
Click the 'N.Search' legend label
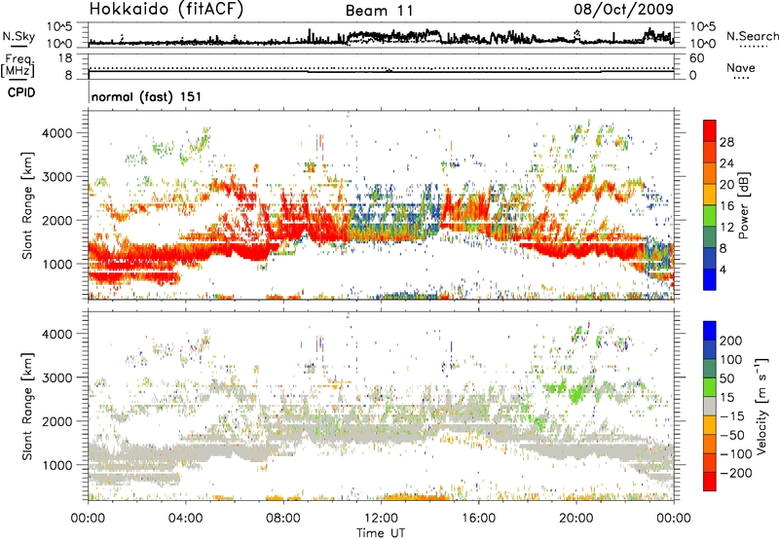pos(752,36)
